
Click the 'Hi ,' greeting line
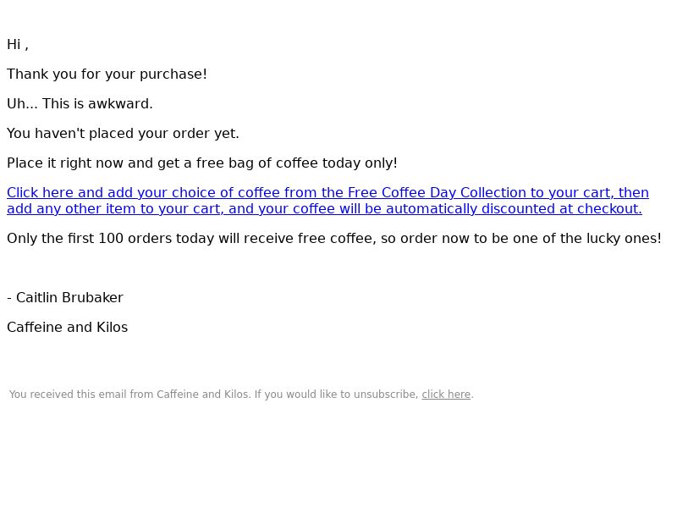point(18,45)
